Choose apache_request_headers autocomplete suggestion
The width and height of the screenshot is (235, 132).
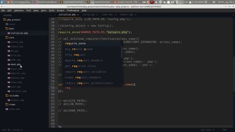click(x=92, y=60)
